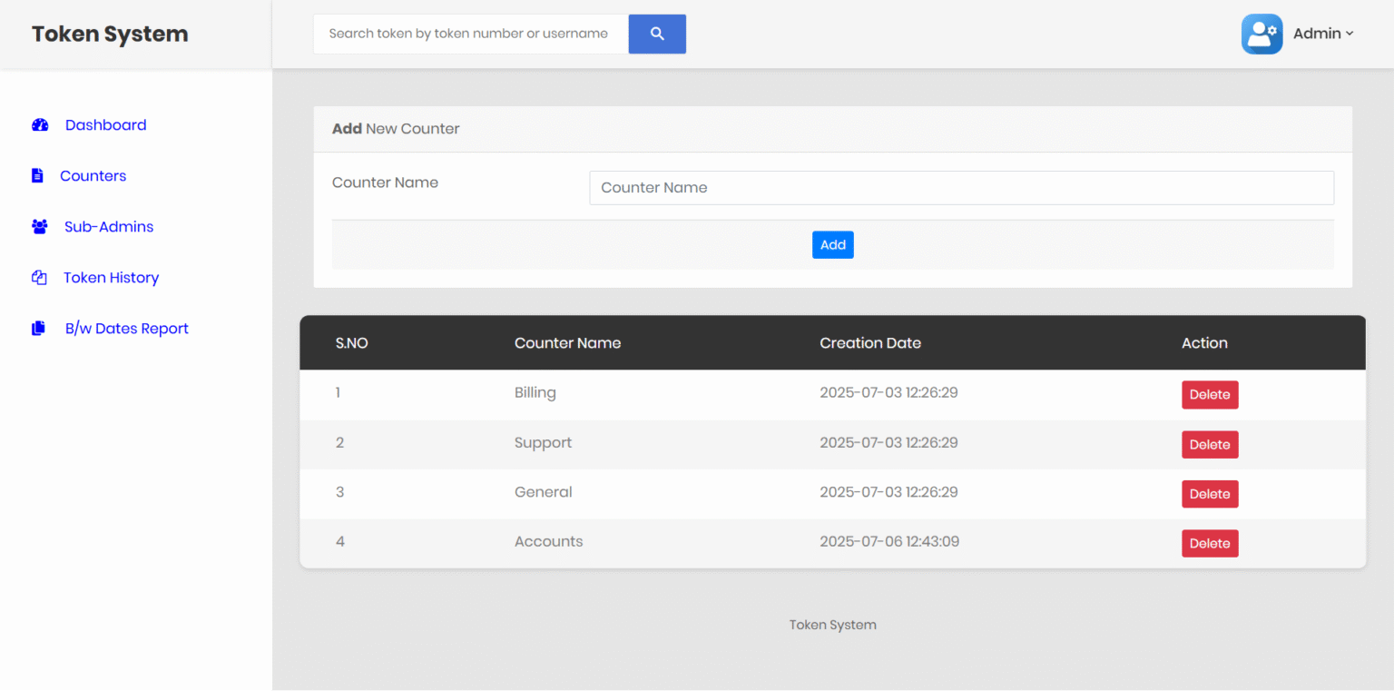The width and height of the screenshot is (1394, 691).
Task: Click the Token System heading
Action: coord(109,34)
